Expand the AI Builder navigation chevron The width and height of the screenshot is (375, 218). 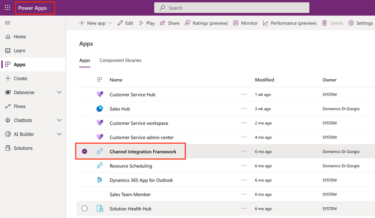click(x=60, y=134)
